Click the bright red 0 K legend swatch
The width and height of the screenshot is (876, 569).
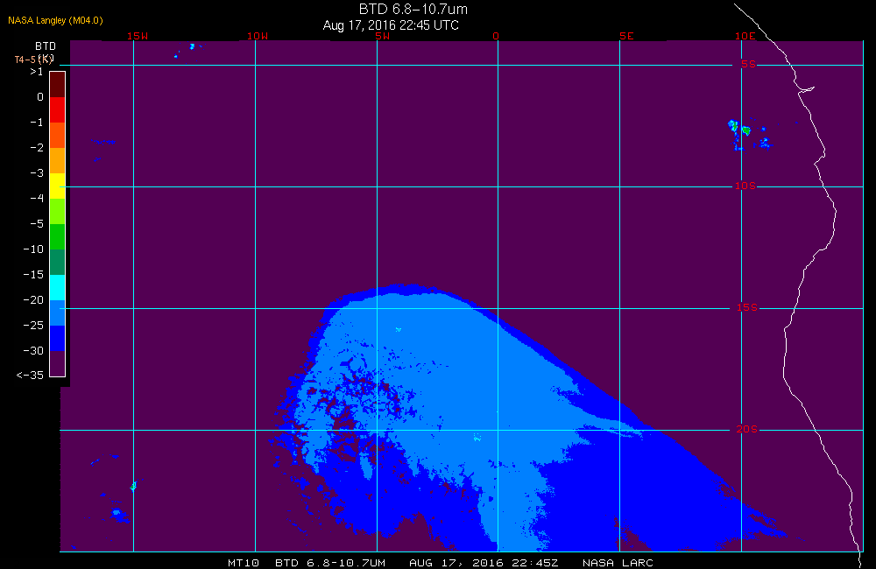pyautogui.click(x=58, y=109)
